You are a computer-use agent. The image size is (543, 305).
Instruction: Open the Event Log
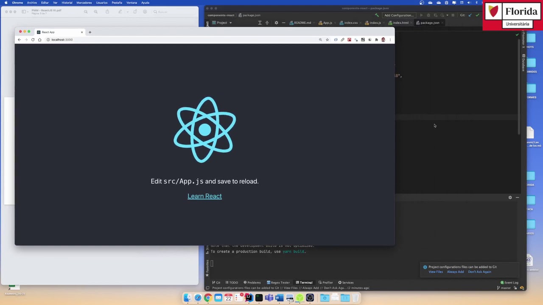[x=509, y=283]
